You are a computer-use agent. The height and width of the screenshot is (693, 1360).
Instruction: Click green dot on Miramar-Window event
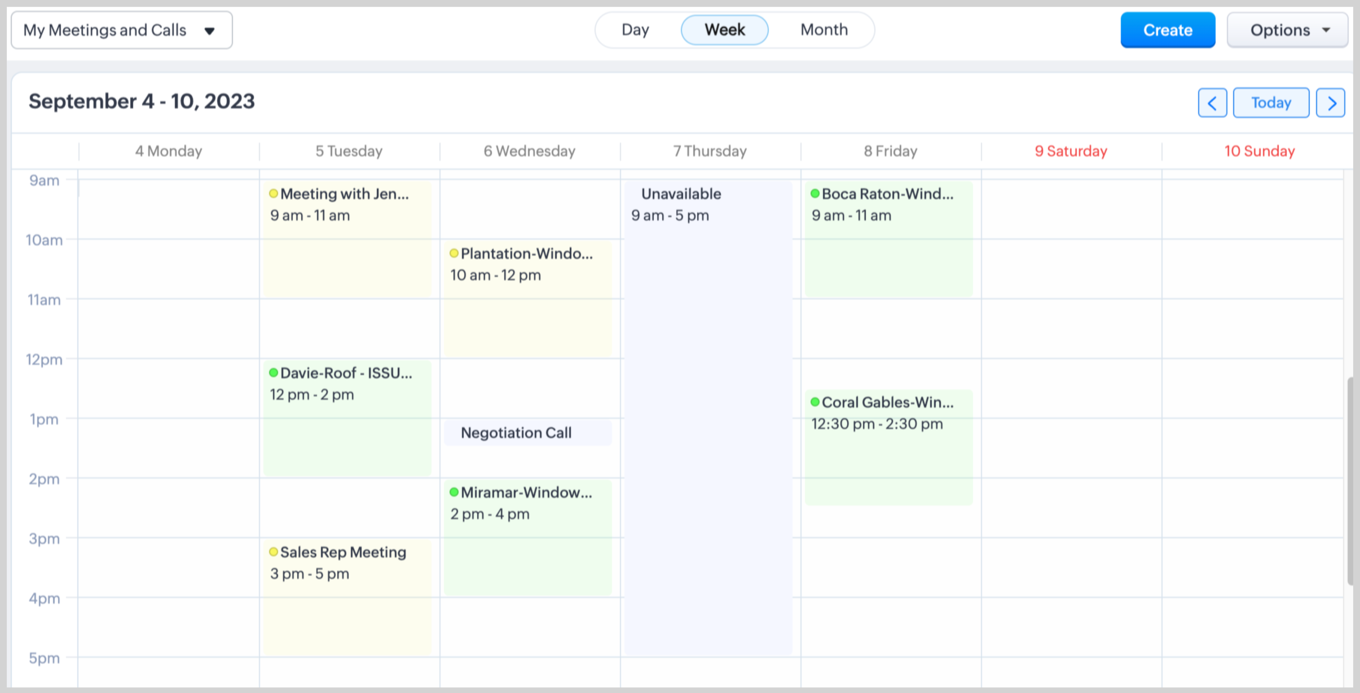[454, 492]
